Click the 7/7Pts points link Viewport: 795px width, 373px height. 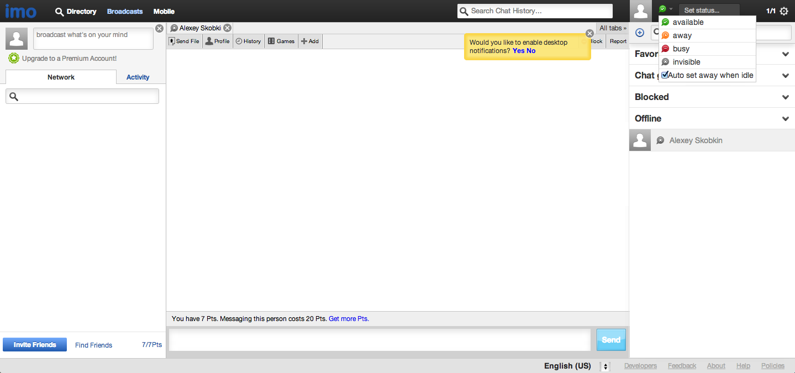(152, 345)
